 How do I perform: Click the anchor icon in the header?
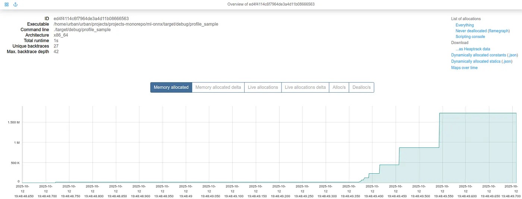[x=15, y=4]
